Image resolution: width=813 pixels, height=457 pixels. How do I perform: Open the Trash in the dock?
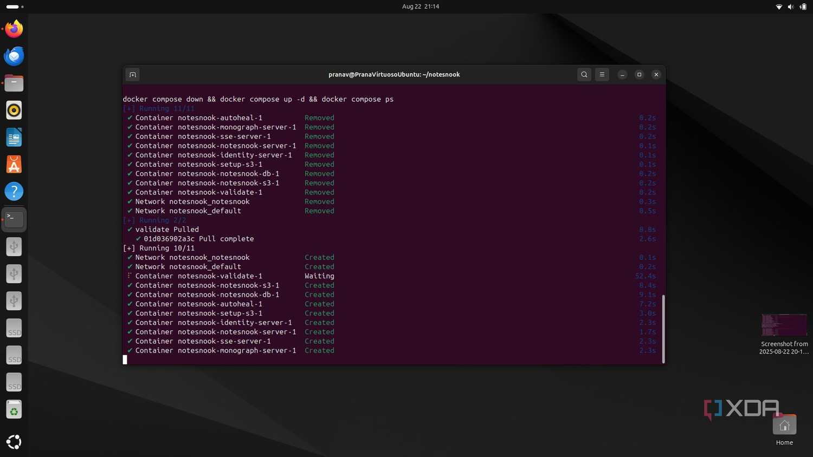14,410
